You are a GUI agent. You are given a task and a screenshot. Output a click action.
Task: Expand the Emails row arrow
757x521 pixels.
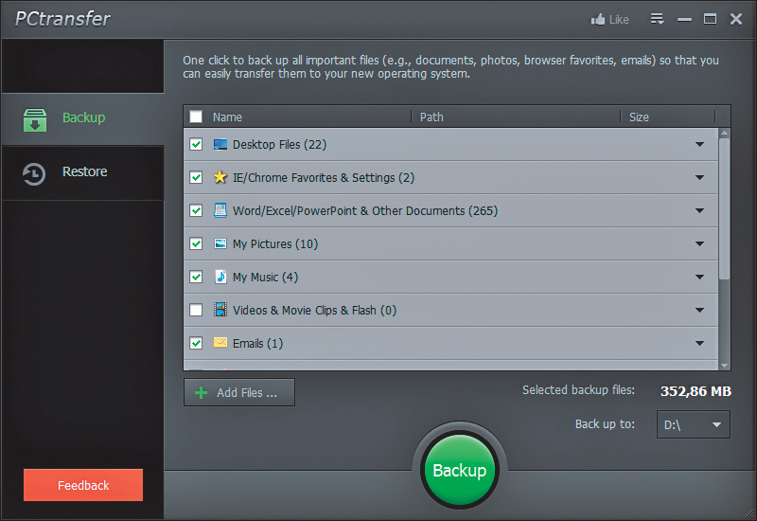pyautogui.click(x=700, y=344)
